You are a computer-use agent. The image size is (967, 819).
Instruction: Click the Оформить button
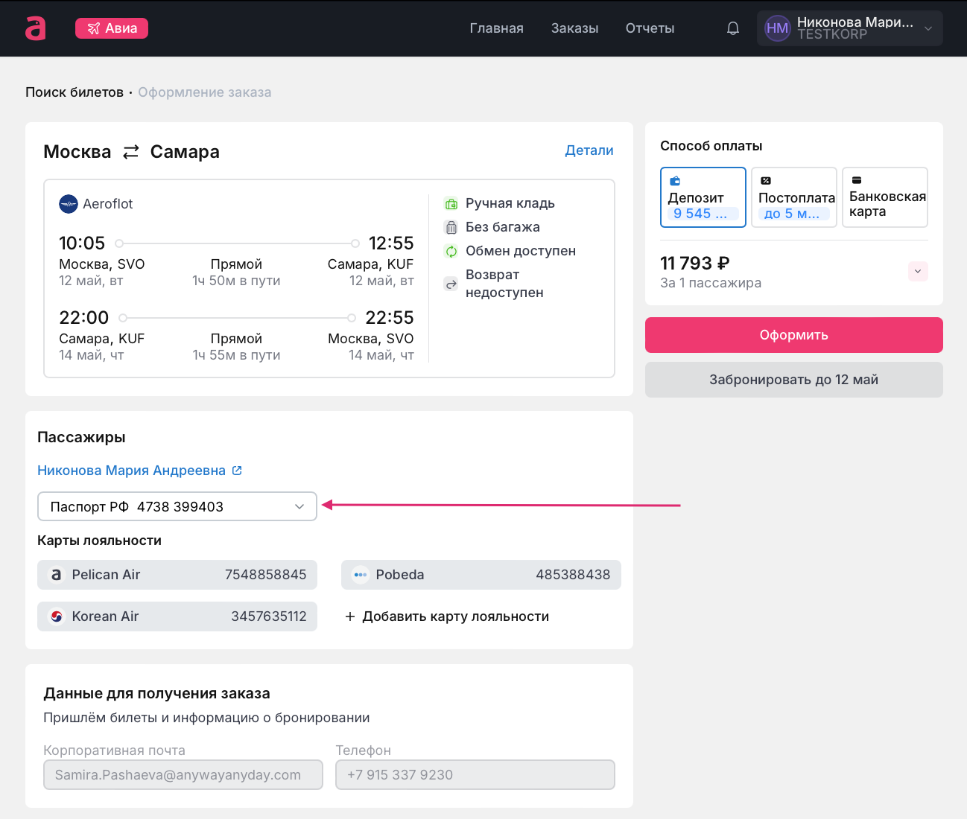click(794, 335)
